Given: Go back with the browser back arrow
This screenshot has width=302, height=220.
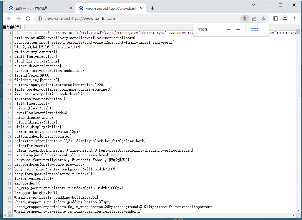Looking at the screenshot, I should (9, 18).
